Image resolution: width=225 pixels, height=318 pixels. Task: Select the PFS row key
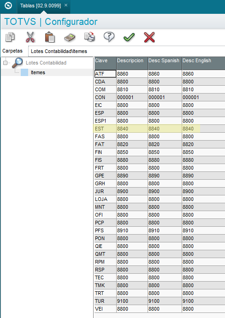[x=105, y=230]
